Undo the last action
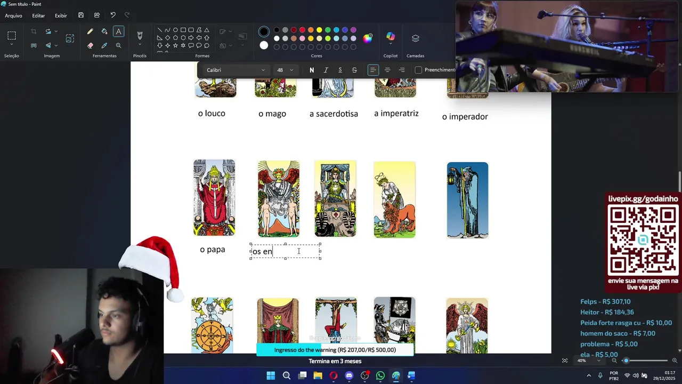The image size is (682, 384). 113,15
